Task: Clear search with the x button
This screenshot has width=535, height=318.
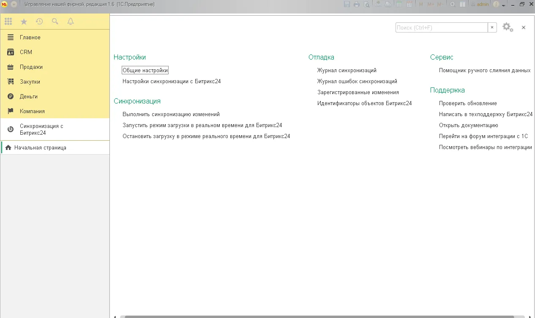Action: [492, 27]
